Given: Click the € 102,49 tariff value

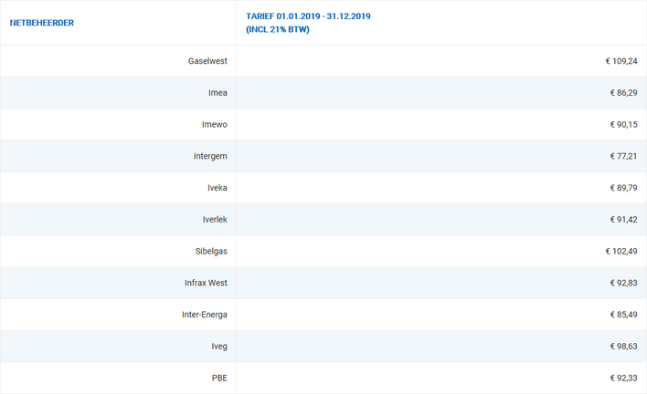Looking at the screenshot, I should click(620, 251).
